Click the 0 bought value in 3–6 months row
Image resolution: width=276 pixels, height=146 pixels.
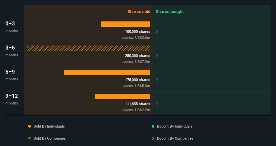pos(157,56)
